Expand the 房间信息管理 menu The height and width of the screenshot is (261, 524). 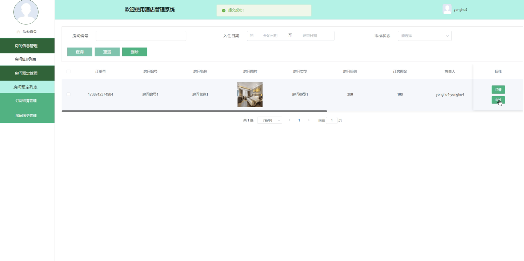[27, 46]
